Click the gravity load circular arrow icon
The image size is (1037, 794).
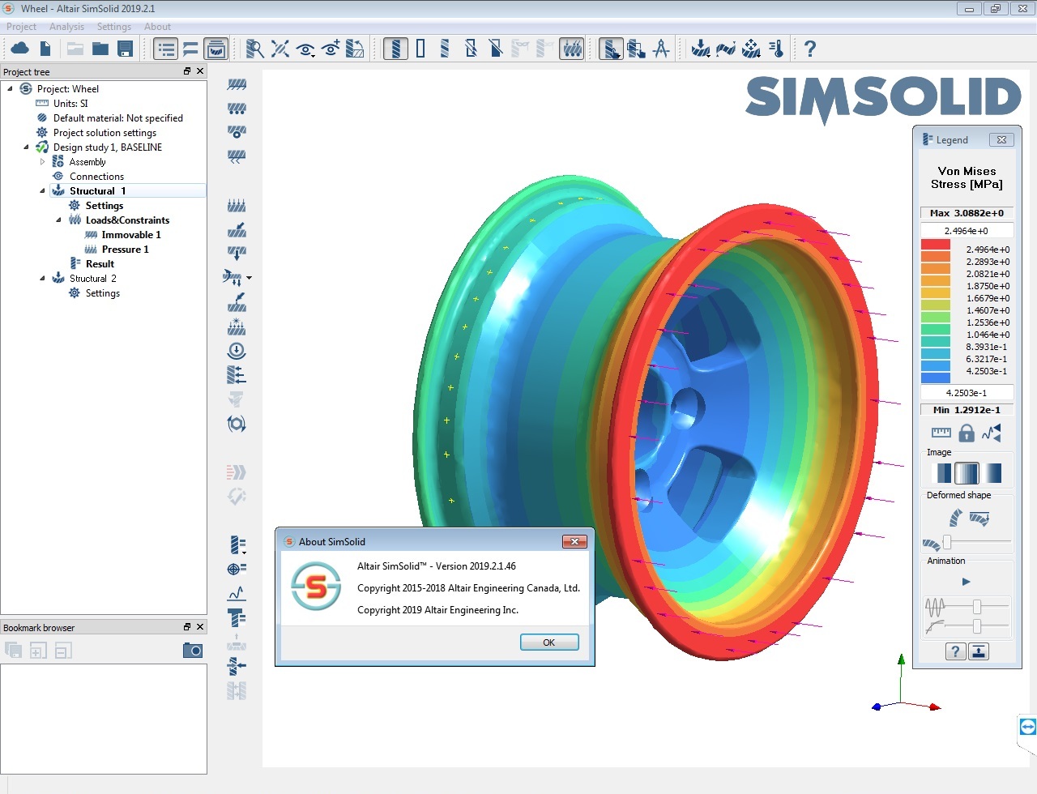[237, 351]
